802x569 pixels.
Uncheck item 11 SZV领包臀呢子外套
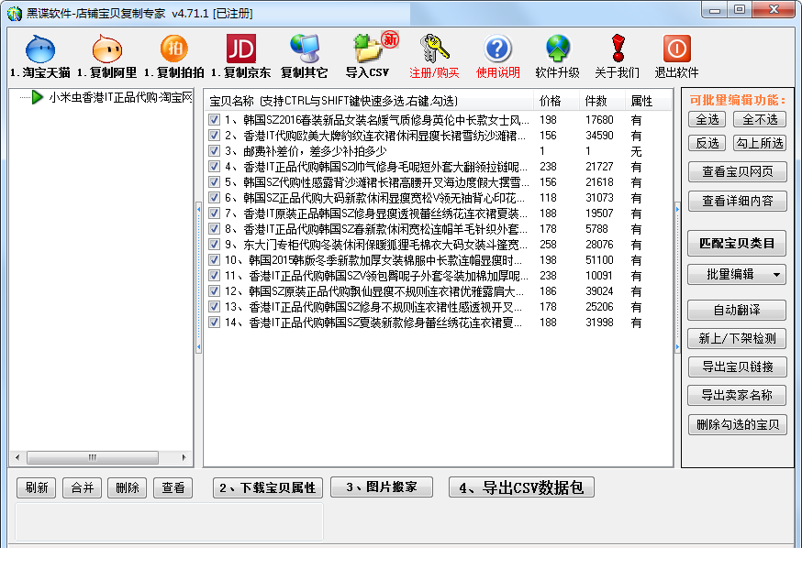(x=215, y=276)
